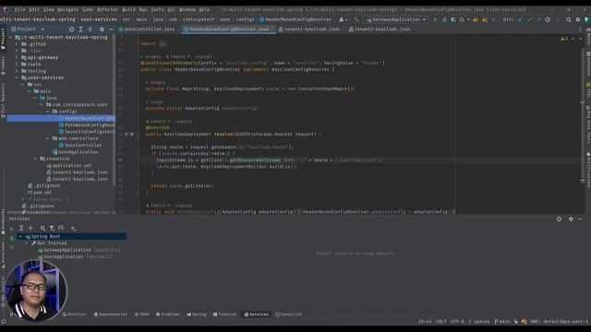Open the Problems tool window
This screenshot has width=591, height=332.
pos(168,314)
